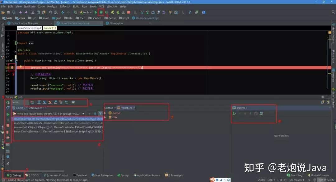Expand the demo variable in Variables panel

click(x=105, y=113)
